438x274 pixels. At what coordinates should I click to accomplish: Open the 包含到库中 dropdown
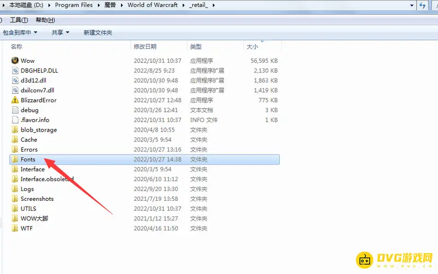20,33
